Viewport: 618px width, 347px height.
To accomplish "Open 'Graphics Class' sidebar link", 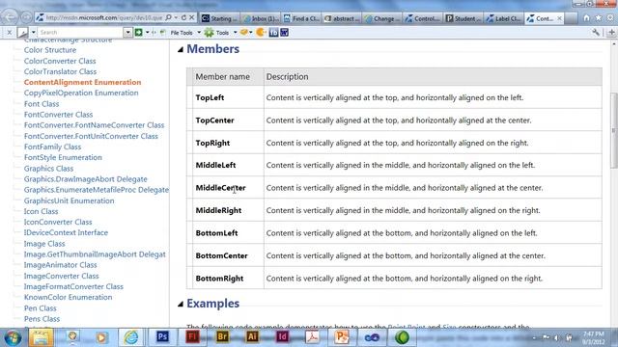I will (48, 169).
